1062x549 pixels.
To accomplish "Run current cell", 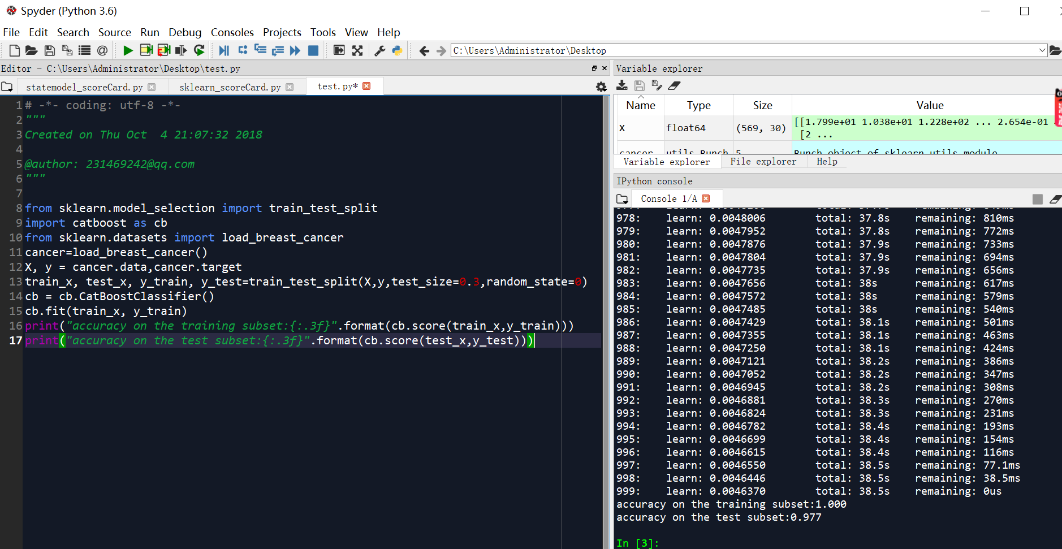I will tap(146, 51).
